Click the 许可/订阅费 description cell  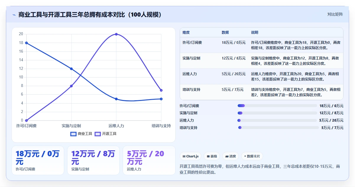(296, 45)
